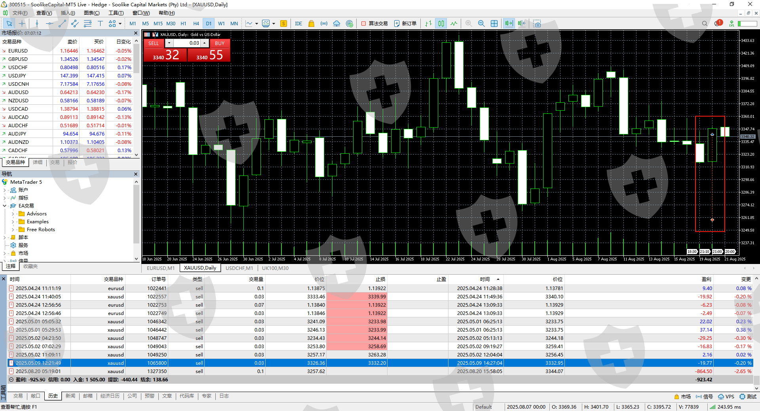Toggle 算法交易 algo trading
760x411 pixels.
(374, 24)
